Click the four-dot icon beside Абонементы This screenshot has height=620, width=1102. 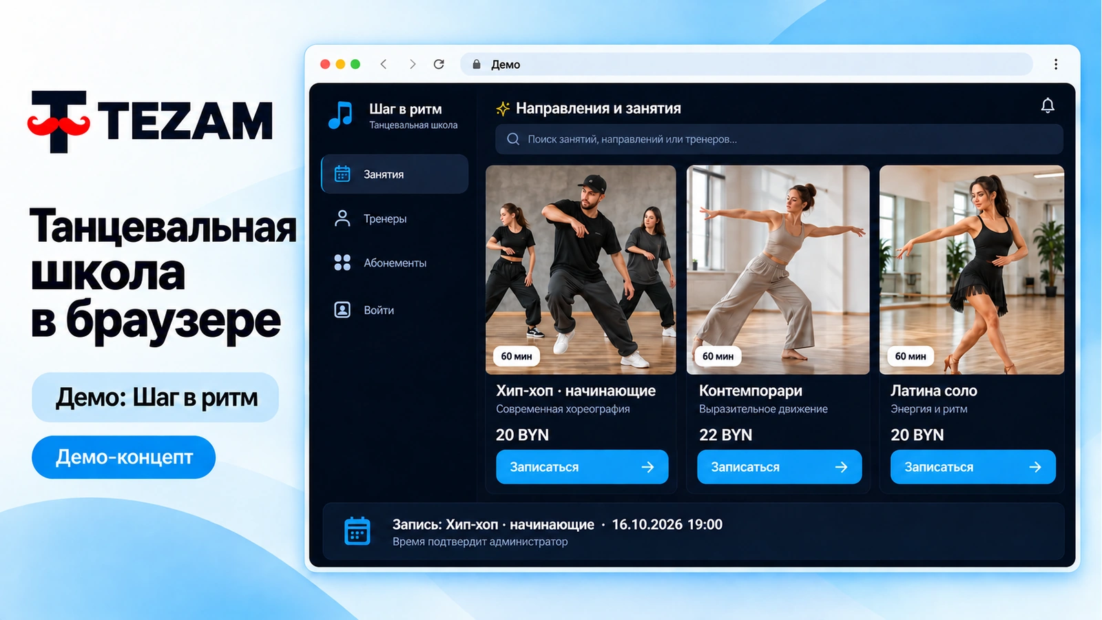(342, 262)
